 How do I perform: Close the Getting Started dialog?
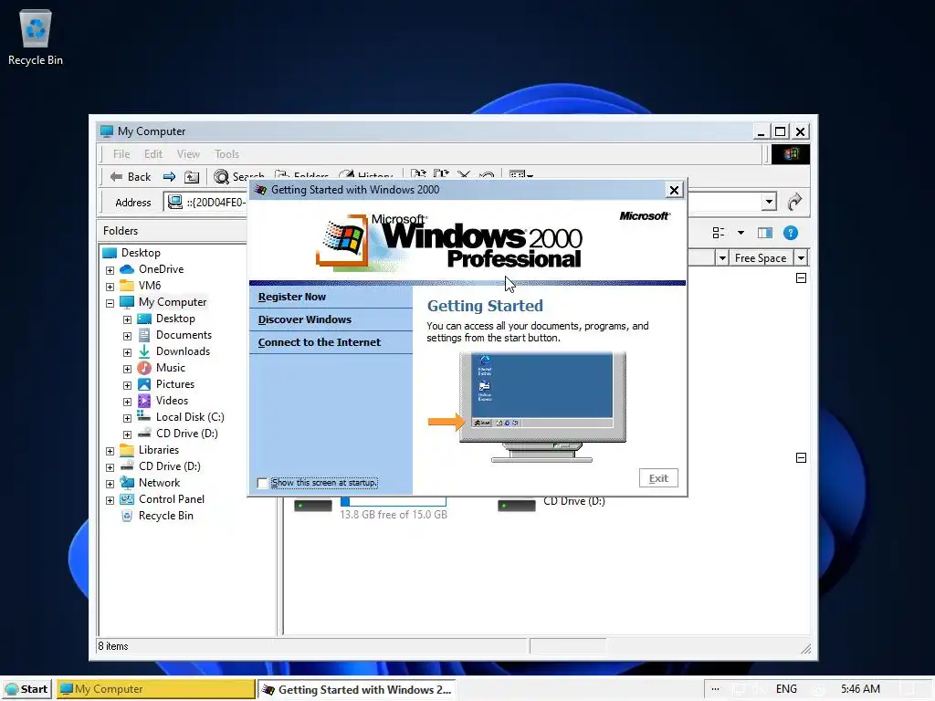(x=674, y=190)
